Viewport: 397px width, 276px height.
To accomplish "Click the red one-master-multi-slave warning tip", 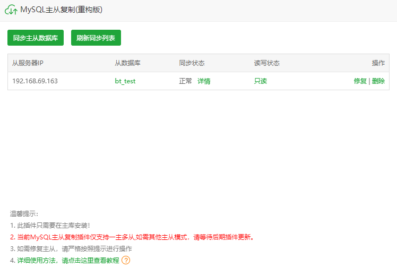I will [x=133, y=237].
